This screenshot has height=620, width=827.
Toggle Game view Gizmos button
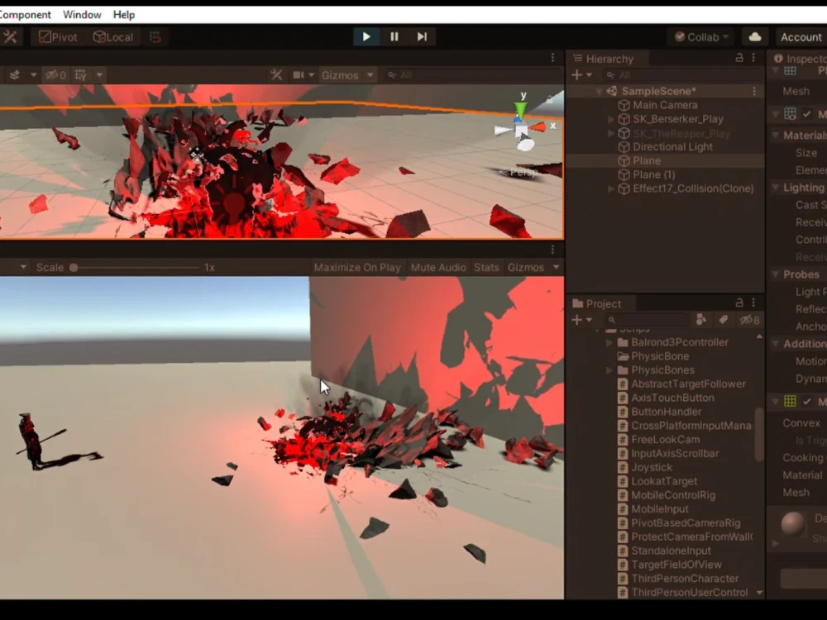coord(525,267)
